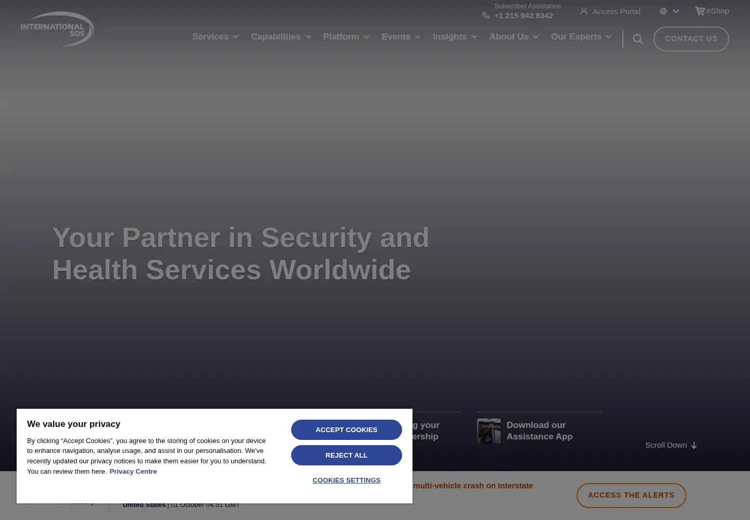
Task: Open the search magnifier icon
Action: (x=638, y=39)
